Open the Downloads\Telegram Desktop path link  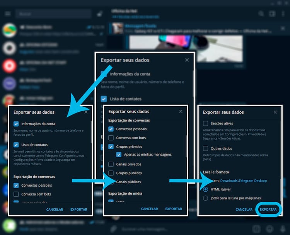(243, 181)
